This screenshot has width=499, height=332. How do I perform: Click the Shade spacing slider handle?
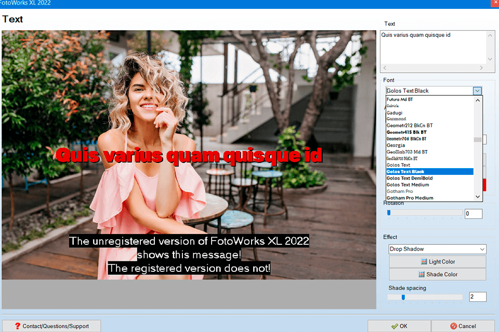click(403, 297)
